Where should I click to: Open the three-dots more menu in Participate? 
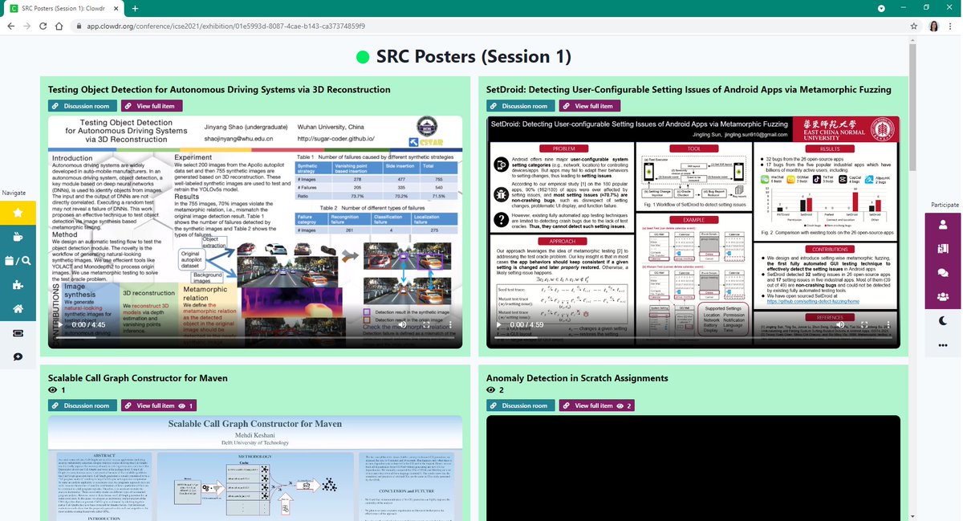coord(943,345)
